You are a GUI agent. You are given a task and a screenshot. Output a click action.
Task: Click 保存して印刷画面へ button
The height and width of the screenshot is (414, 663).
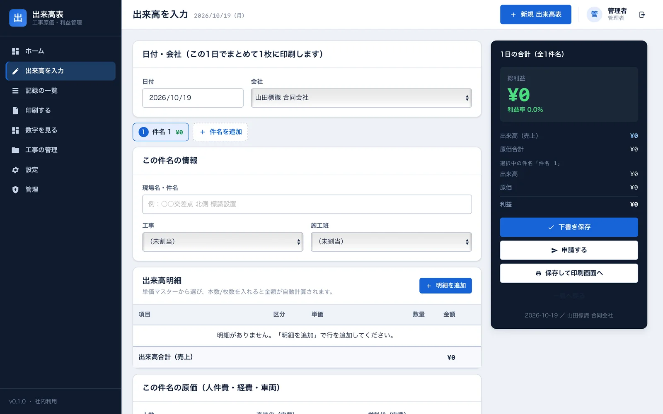pyautogui.click(x=569, y=273)
